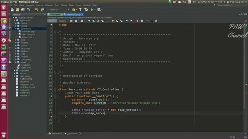Screen dimensions: 248x139
Task: Click the Shift Line Left icon in the editor toolbar
Action: pyautogui.click(x=127, y=21)
